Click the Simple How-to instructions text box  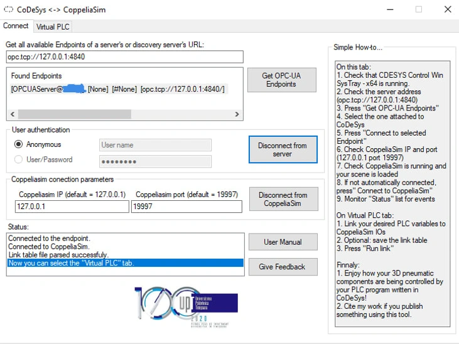pos(392,193)
